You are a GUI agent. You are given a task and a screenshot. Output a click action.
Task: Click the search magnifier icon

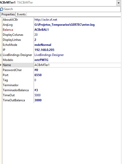pyautogui.click(x=2, y=9)
